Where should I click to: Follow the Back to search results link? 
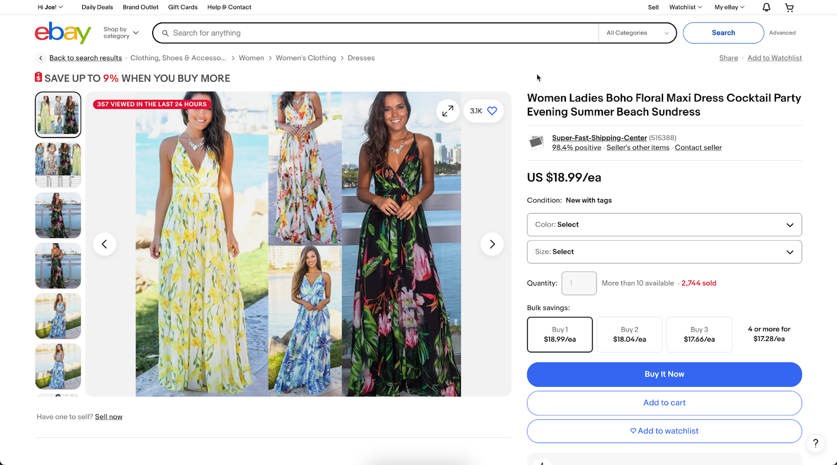[x=85, y=58]
